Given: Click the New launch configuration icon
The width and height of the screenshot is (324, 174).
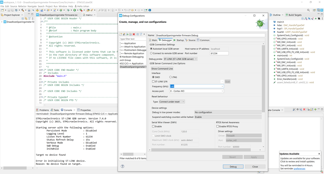Looking at the screenshot, I should pos(121,34).
